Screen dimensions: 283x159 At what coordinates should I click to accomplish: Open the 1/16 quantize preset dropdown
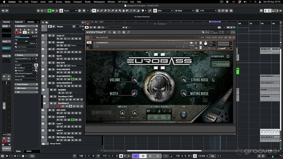coord(208,11)
